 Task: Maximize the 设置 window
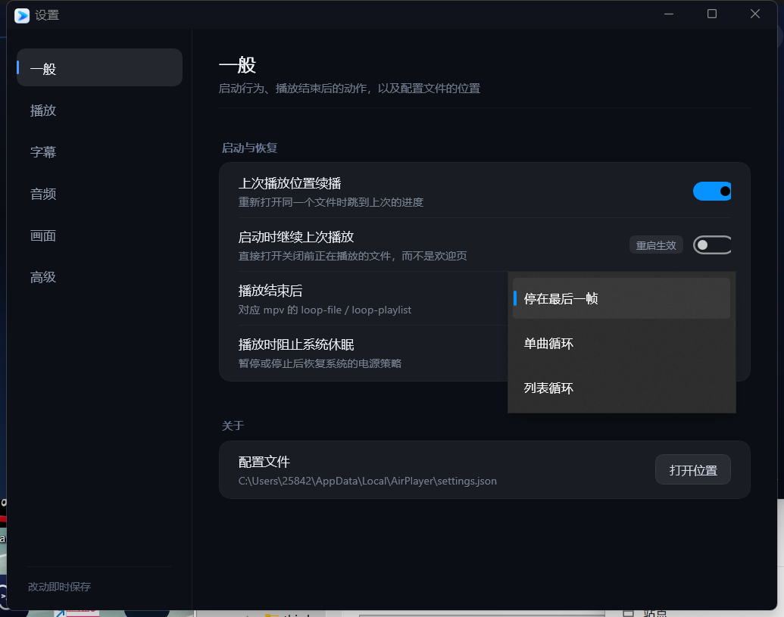[712, 14]
